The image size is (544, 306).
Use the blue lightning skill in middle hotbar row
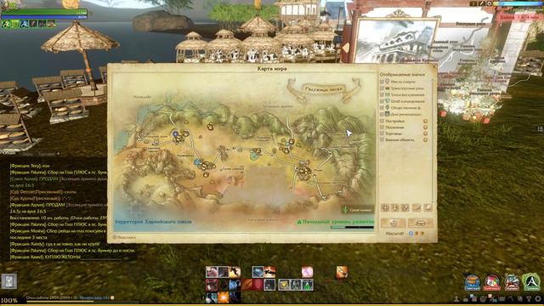click(235, 285)
